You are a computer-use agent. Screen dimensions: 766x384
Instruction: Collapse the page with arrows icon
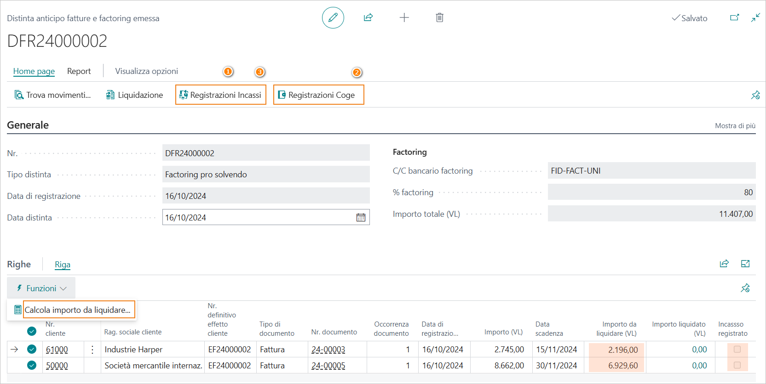coord(755,17)
